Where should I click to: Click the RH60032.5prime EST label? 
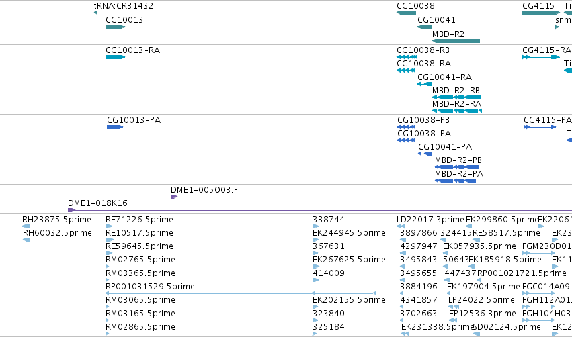pyautogui.click(x=57, y=233)
